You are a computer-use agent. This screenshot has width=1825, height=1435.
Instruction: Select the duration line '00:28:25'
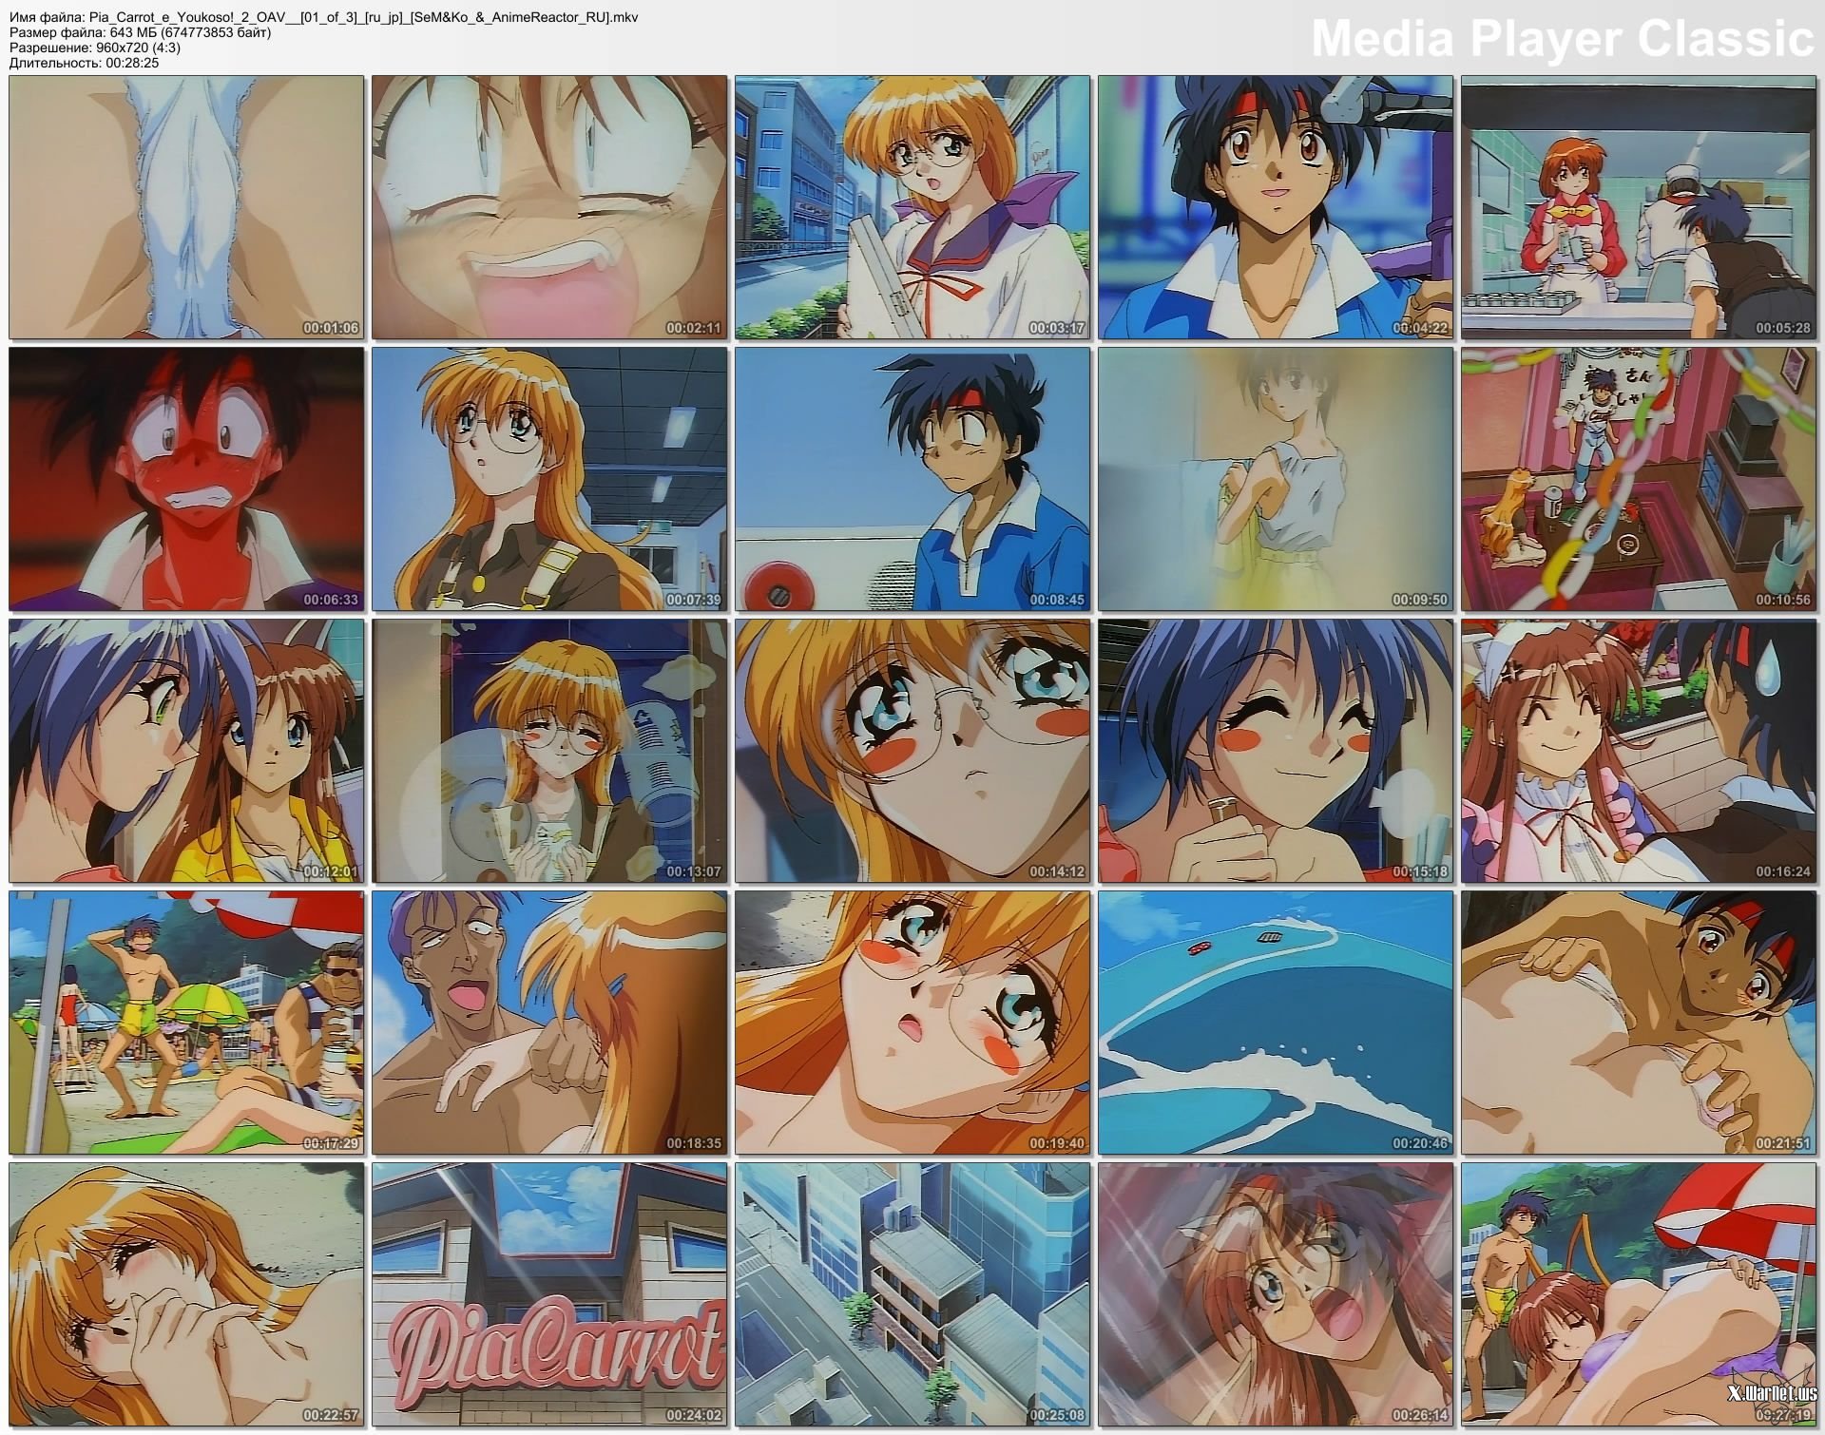(84, 64)
